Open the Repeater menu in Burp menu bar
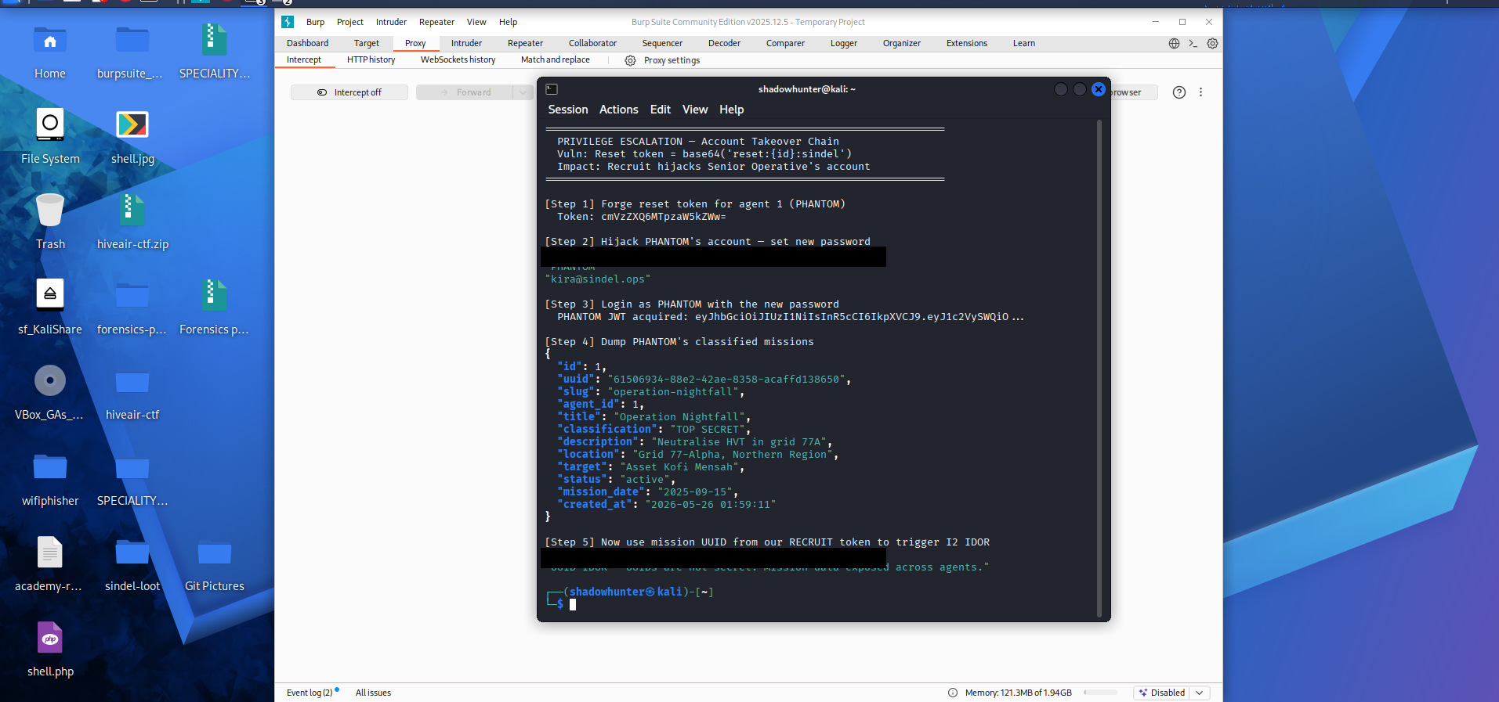The height and width of the screenshot is (702, 1499). [436, 22]
